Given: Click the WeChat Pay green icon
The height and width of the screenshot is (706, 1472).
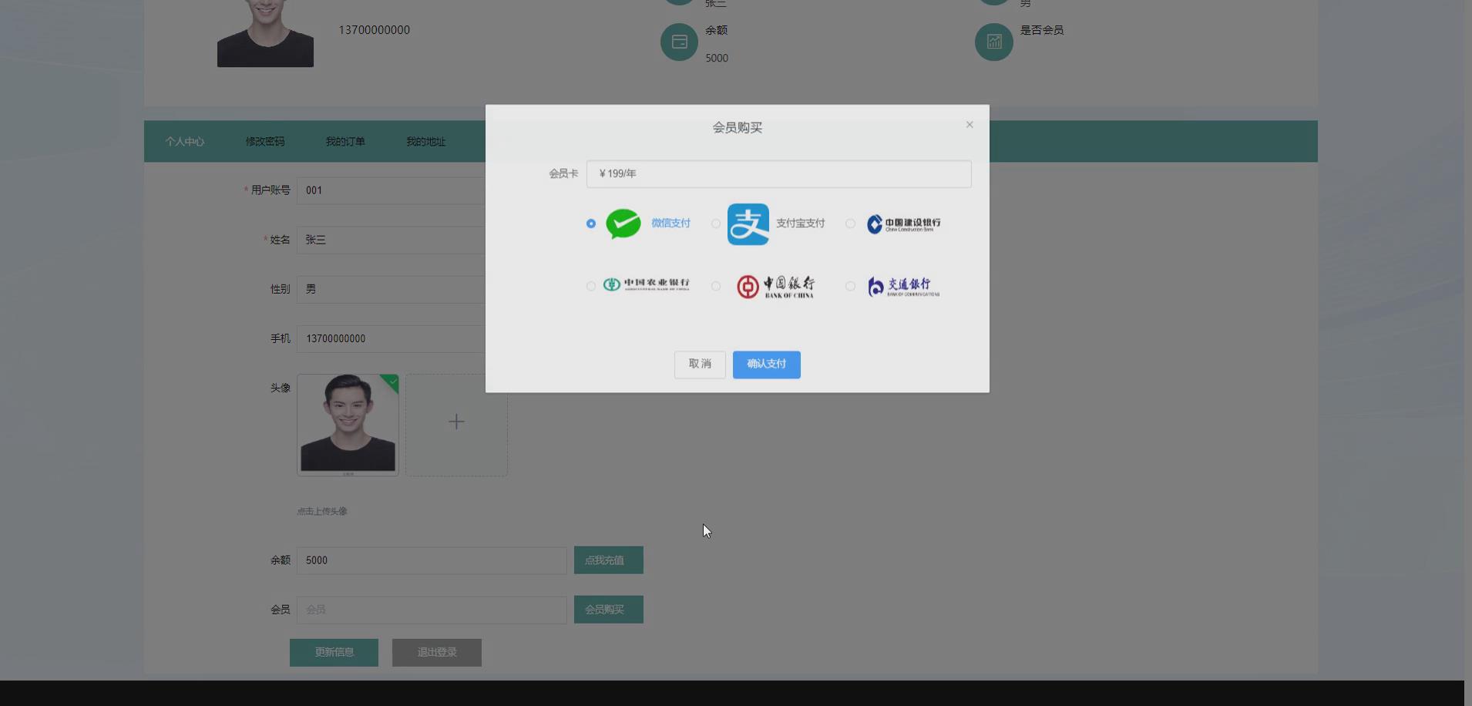Looking at the screenshot, I should (x=623, y=224).
